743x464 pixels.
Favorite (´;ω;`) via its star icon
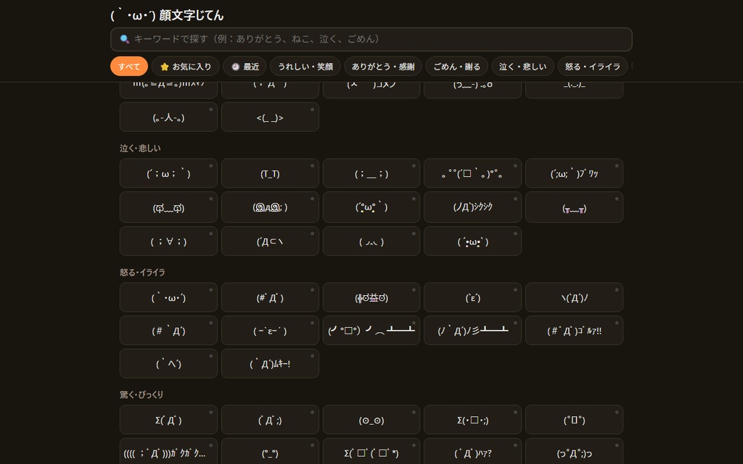[x=211, y=166]
